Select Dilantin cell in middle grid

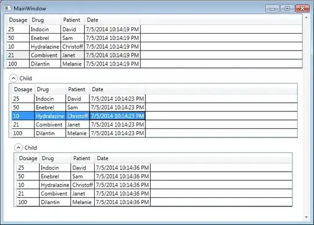pos(50,133)
